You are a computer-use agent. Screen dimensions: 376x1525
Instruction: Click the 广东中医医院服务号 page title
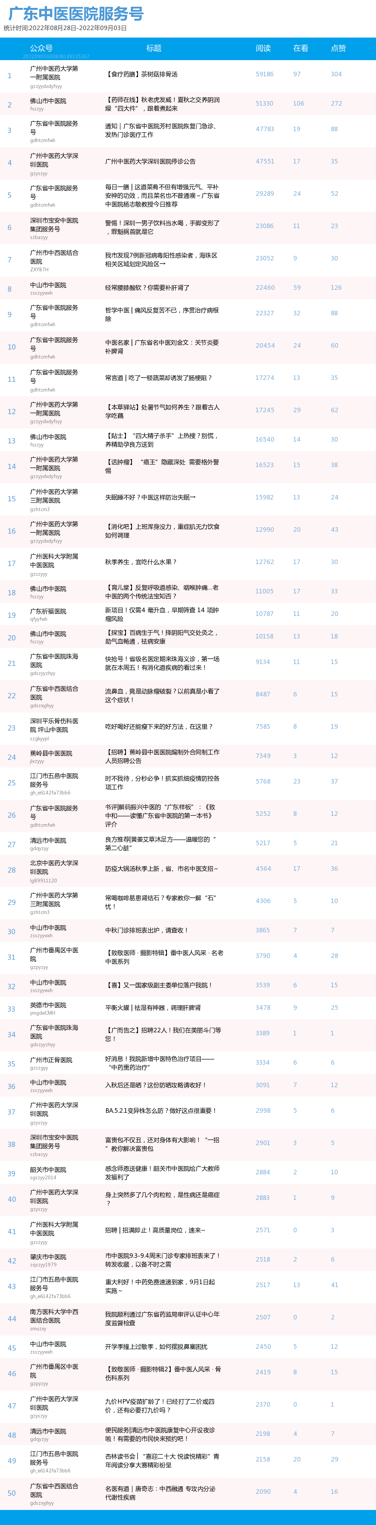tap(76, 14)
